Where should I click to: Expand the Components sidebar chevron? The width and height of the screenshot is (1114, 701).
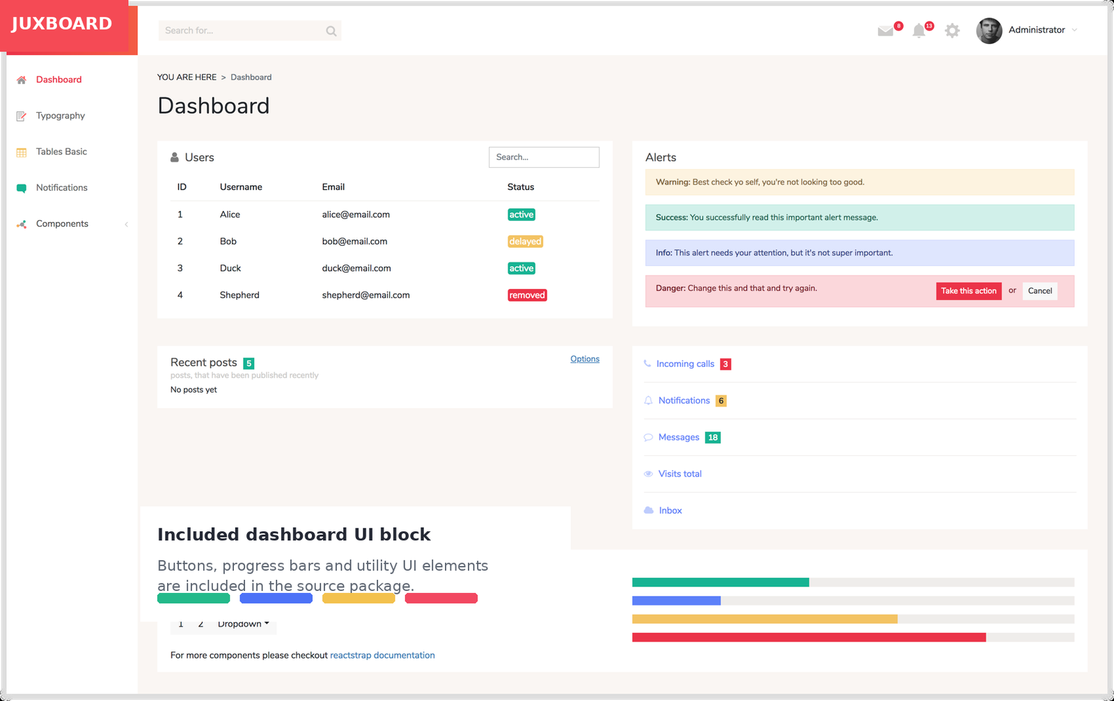pos(126,224)
